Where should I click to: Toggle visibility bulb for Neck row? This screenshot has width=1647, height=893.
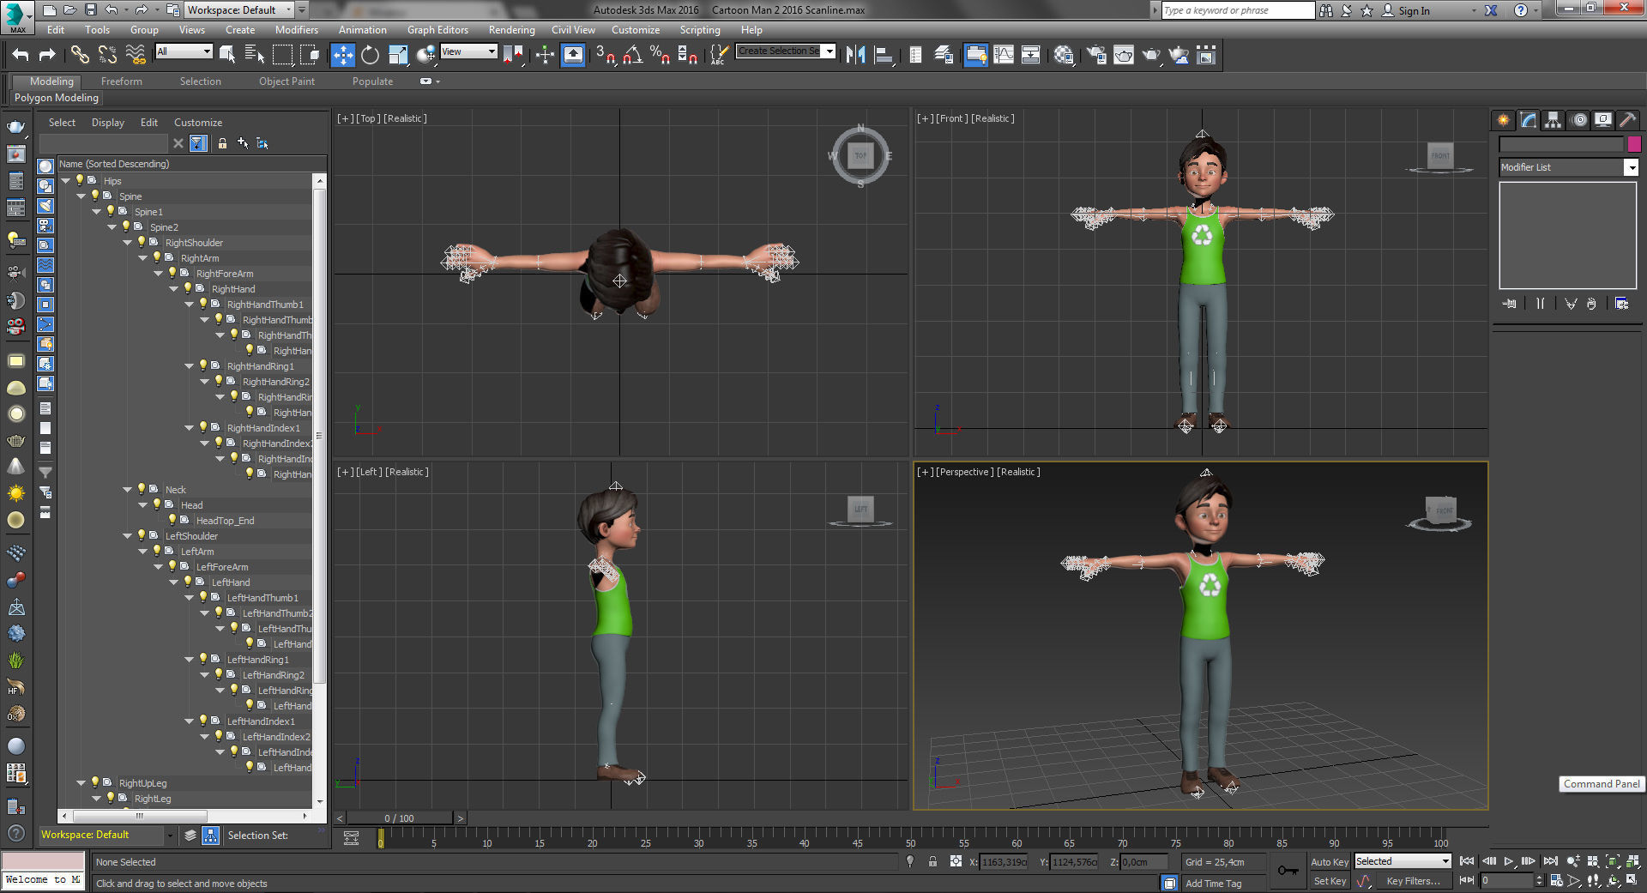142,489
